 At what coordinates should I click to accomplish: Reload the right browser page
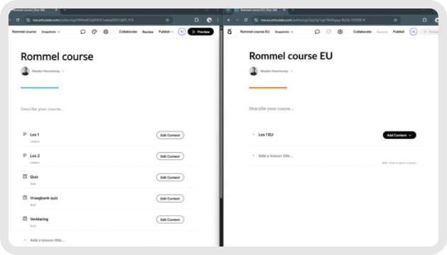pos(245,20)
